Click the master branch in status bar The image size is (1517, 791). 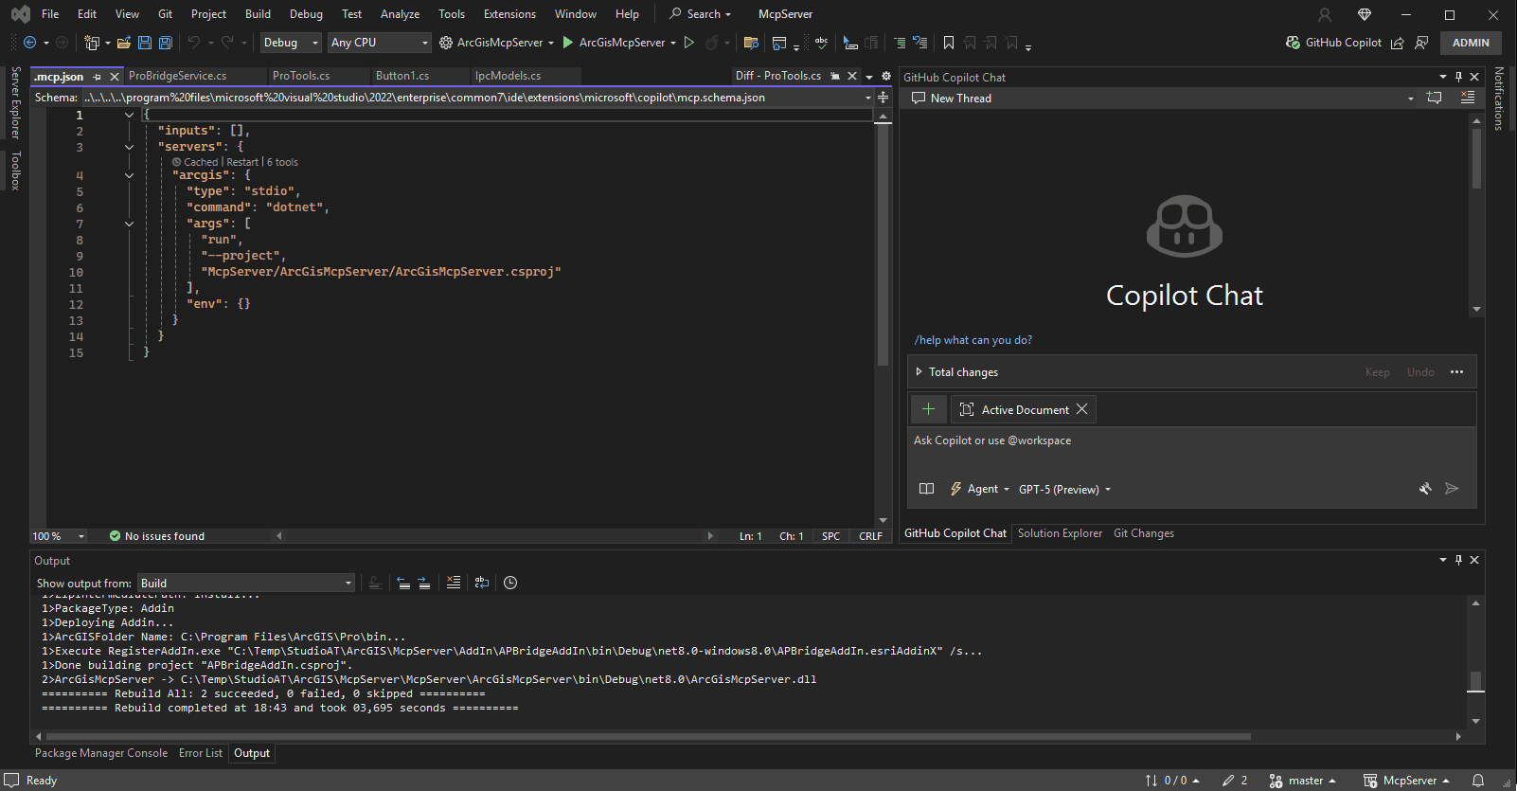1303,781
